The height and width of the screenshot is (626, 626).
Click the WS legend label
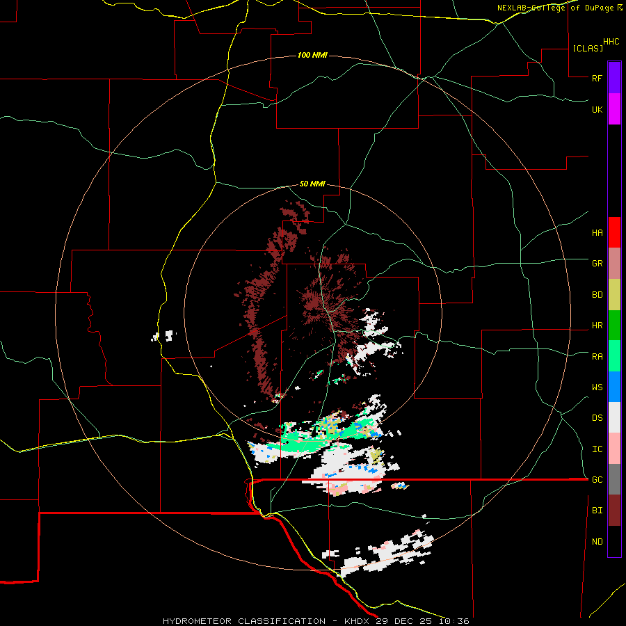(x=597, y=387)
